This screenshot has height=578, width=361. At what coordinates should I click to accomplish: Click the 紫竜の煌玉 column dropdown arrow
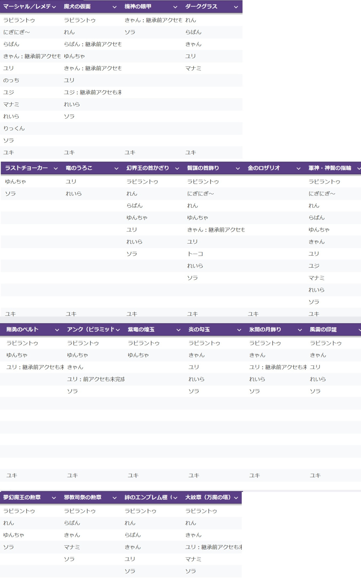coord(179,330)
